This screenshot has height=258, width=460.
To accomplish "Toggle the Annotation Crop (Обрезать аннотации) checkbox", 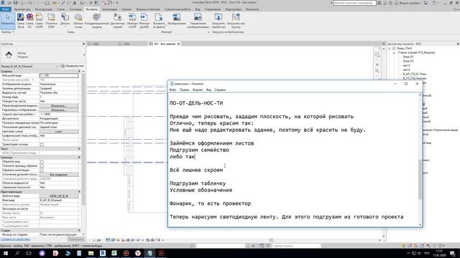I will tap(42, 171).
